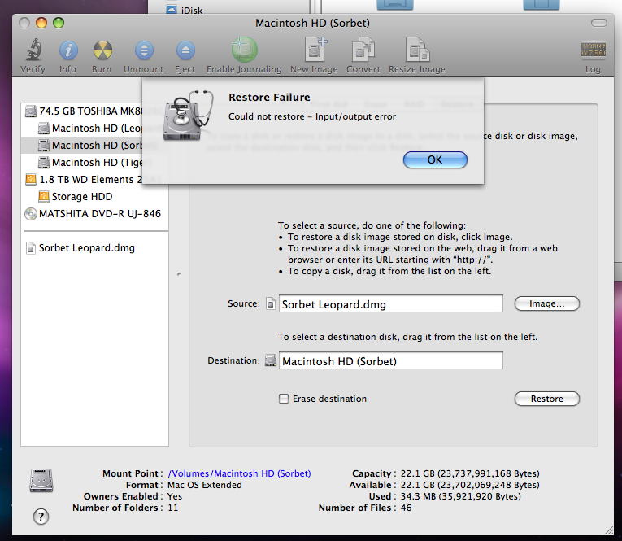
Task: Select MATSHITA DVD-R UJ-846 drive
Action: (93, 213)
